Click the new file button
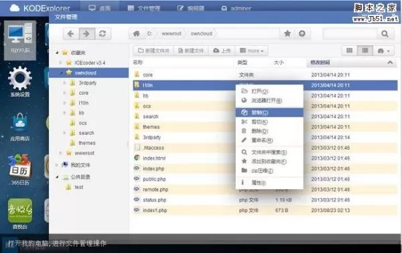Screen dimensions: 402x253 (x=191, y=50)
